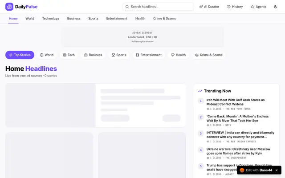Open the History link
The width and height of the screenshot is (285, 178).
235,7
